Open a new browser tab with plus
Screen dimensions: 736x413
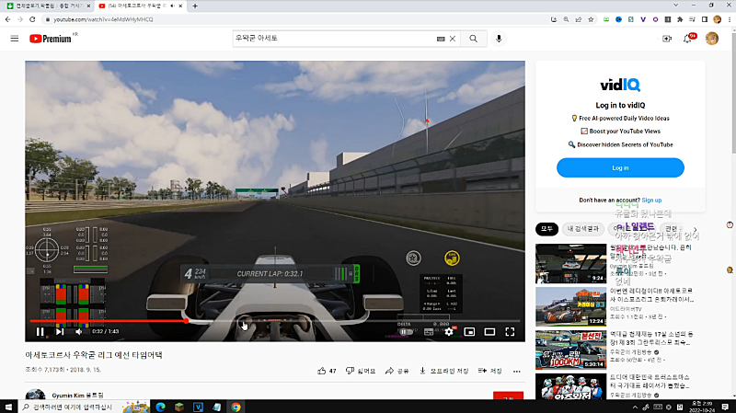[x=195, y=6]
